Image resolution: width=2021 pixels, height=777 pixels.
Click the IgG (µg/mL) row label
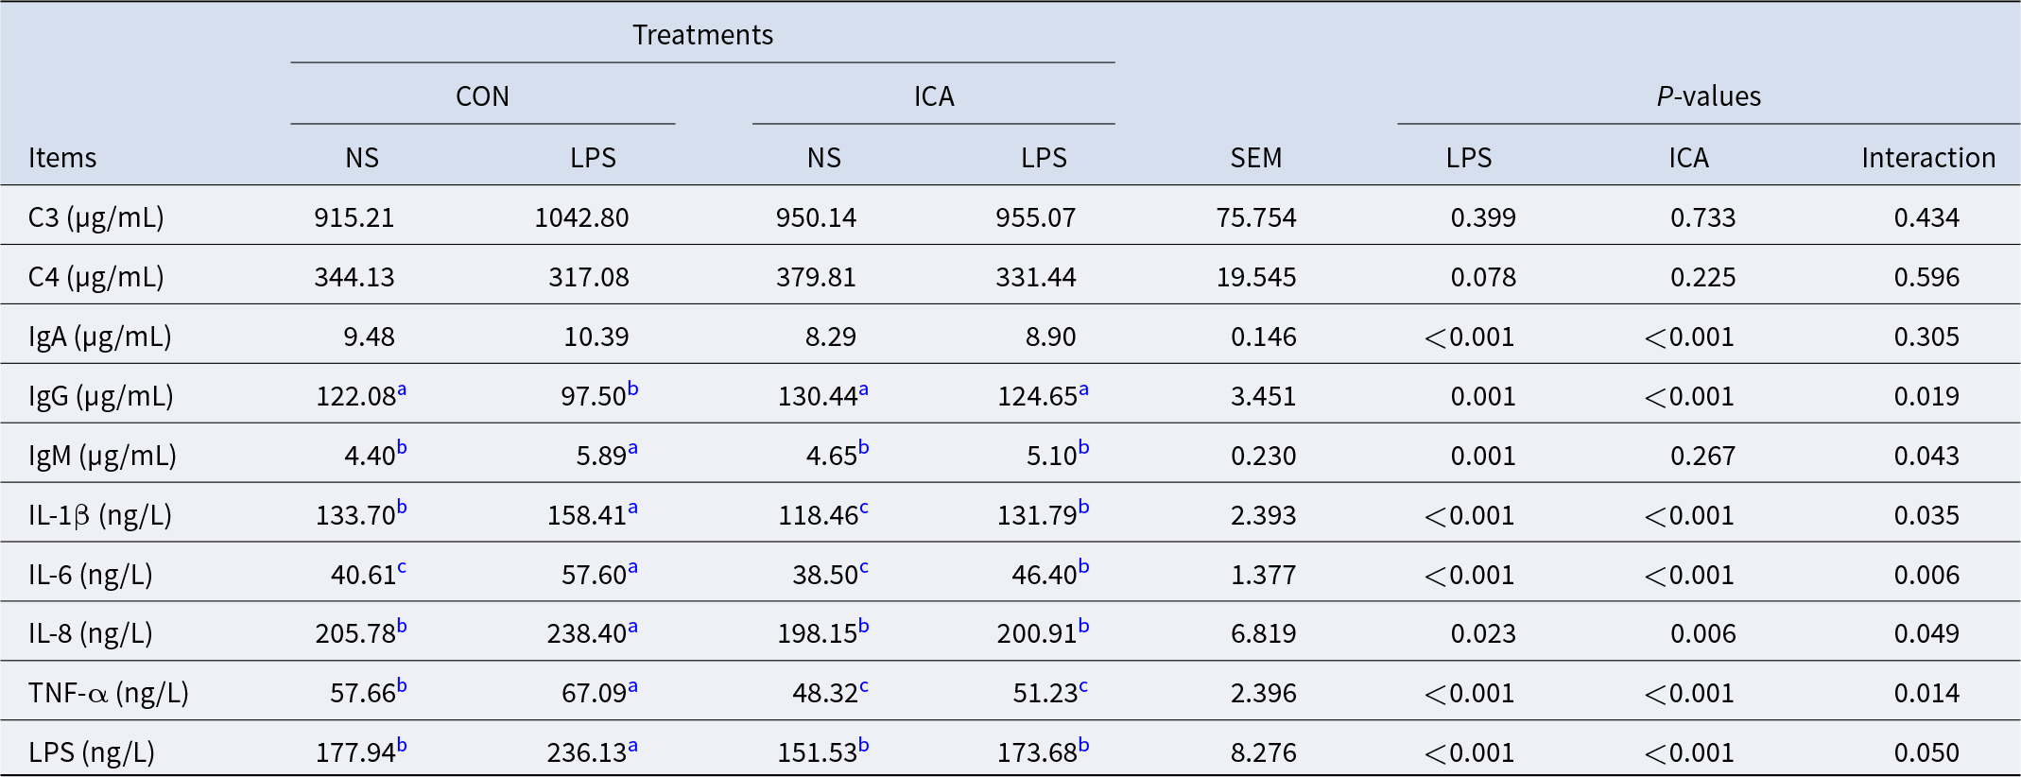click(x=101, y=396)
